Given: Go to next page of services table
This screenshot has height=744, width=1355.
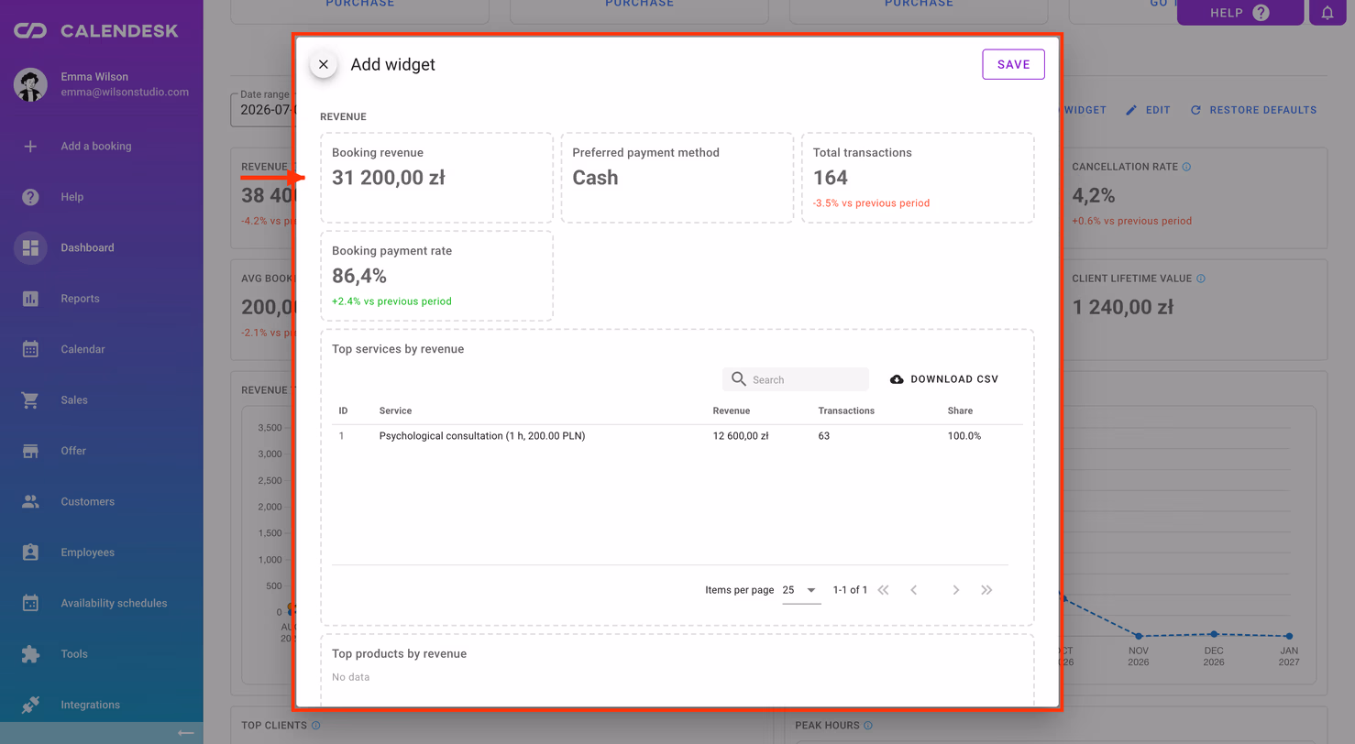Looking at the screenshot, I should pyautogui.click(x=955, y=590).
